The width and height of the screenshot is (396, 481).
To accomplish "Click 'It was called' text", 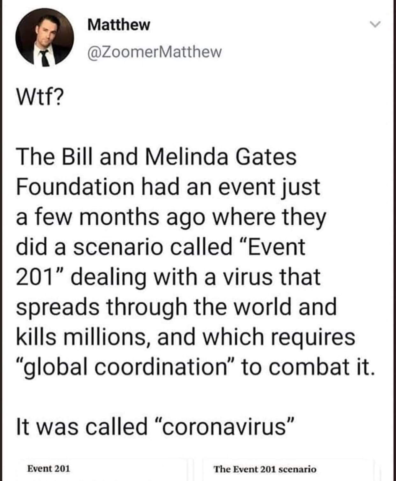I will click(82, 427).
